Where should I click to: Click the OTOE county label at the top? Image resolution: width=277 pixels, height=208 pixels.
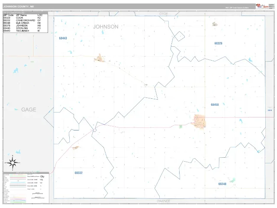(x=164, y=14)
